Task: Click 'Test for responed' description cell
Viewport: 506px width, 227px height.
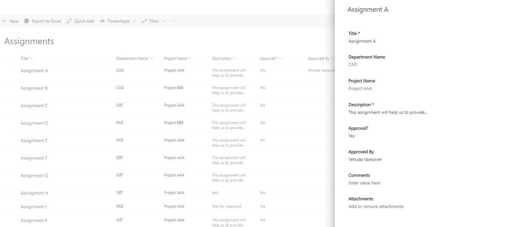Action: (226, 206)
